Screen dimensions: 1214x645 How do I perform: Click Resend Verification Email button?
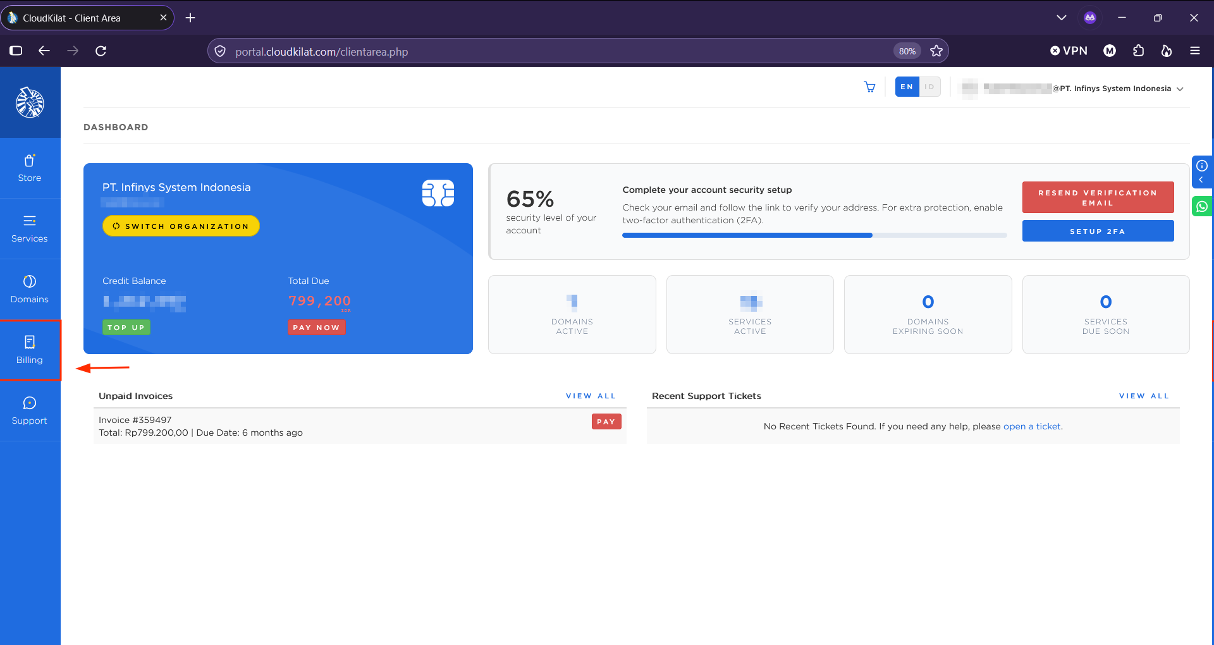1098,198
